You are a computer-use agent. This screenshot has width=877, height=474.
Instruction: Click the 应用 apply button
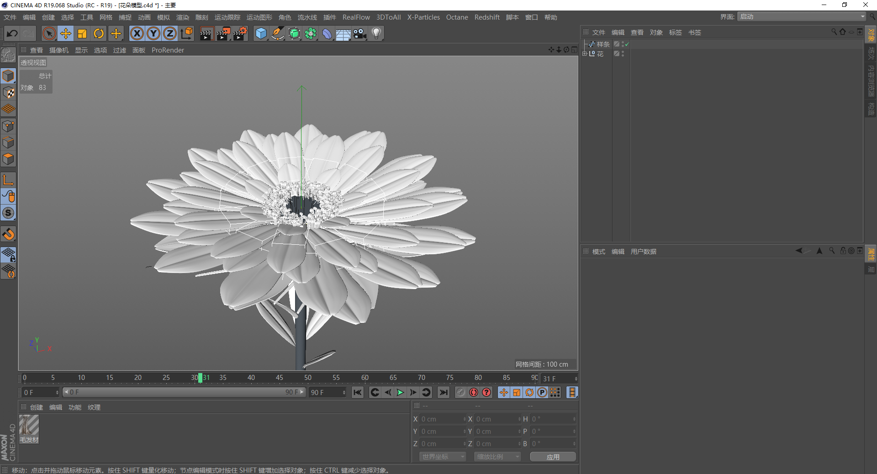tap(553, 457)
